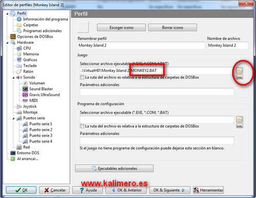This screenshot has height=198, width=256.
Task: Collapse the Puertos serie tree node
Action: click(x=13, y=118)
